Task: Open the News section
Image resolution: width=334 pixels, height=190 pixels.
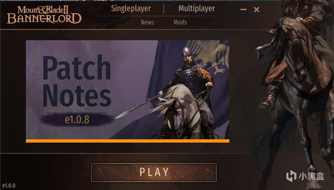Action: point(147,22)
